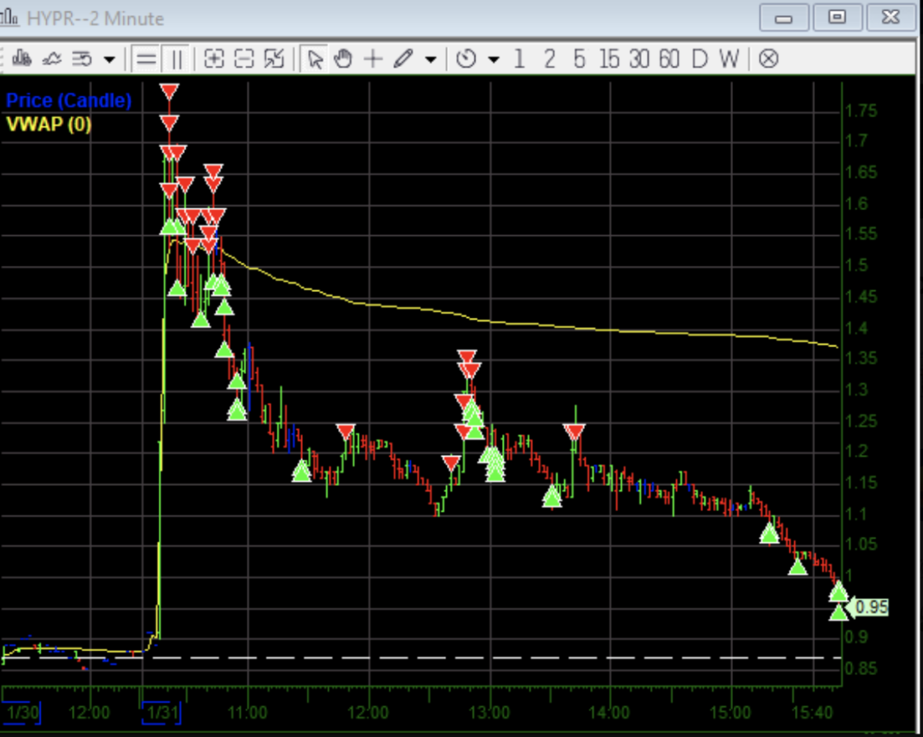The height and width of the screenshot is (737, 923).
Task: Open the chart type bars icon
Action: 22,59
